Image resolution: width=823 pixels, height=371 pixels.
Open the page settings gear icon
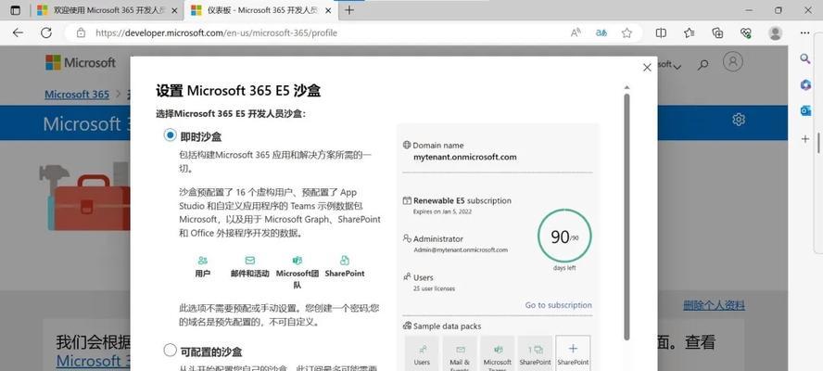[739, 120]
